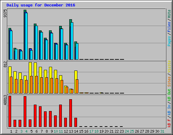Click the red kB bar for day 1
The height and width of the screenshot is (135, 173).
tap(10, 111)
